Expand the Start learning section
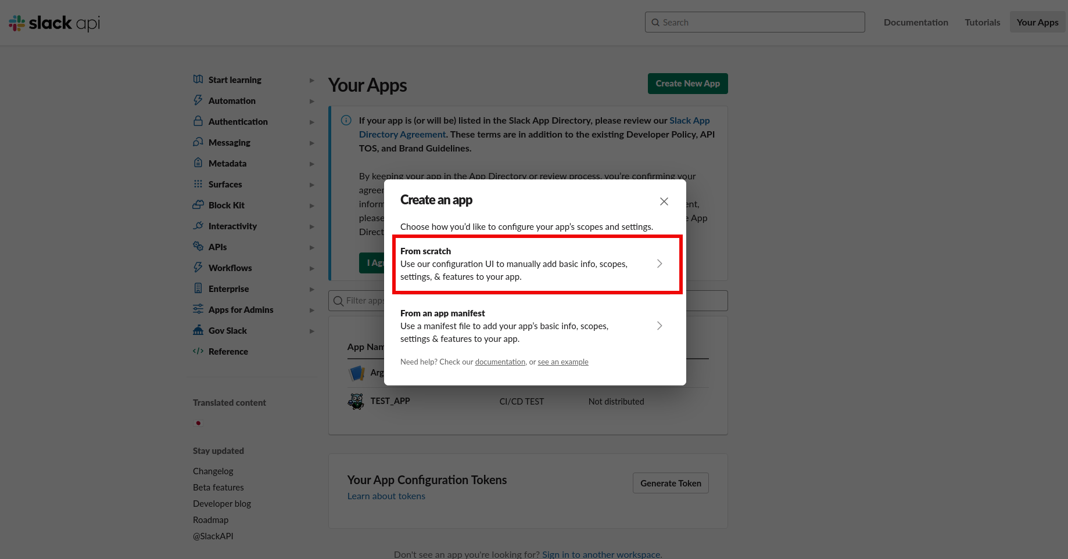The height and width of the screenshot is (559, 1068). tap(312, 80)
